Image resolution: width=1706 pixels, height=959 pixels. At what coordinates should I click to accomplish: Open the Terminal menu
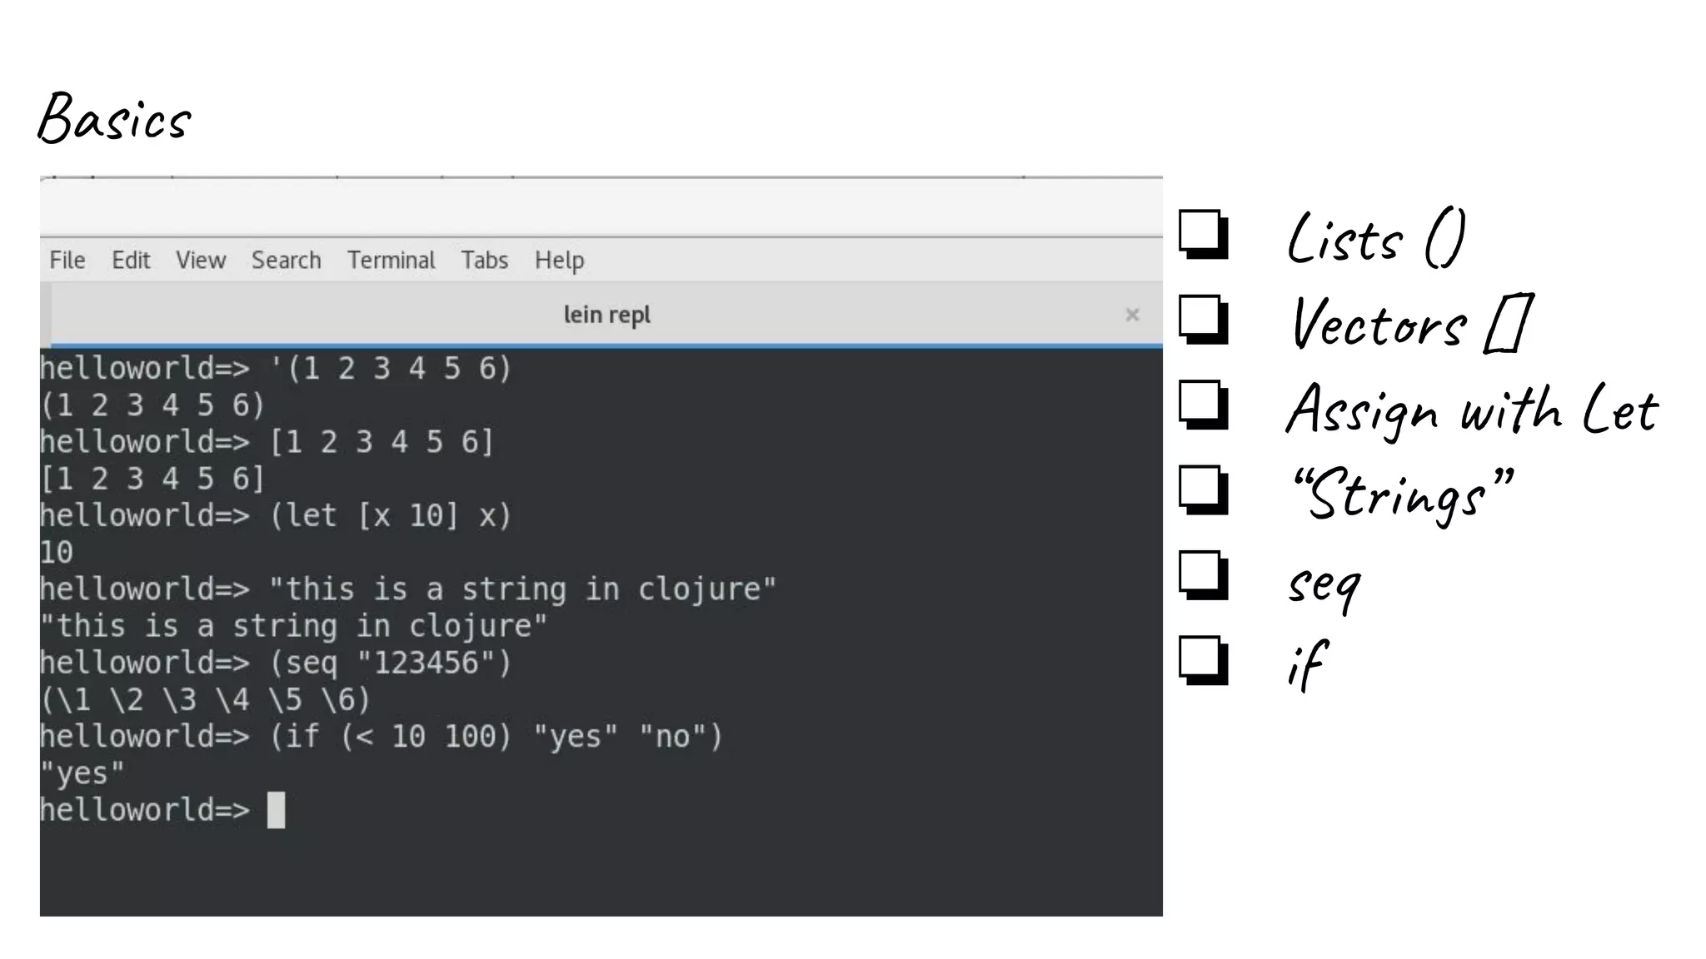click(392, 260)
